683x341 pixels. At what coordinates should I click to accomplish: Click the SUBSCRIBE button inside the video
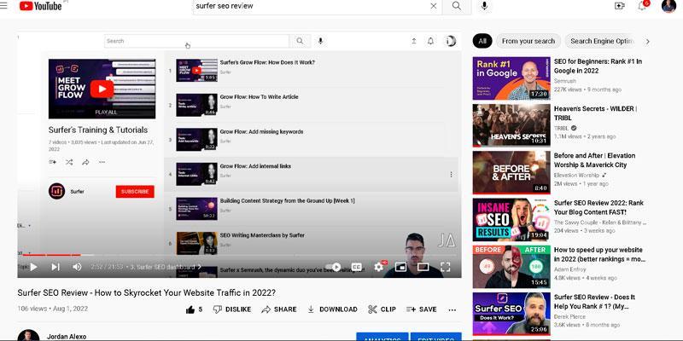click(x=135, y=191)
